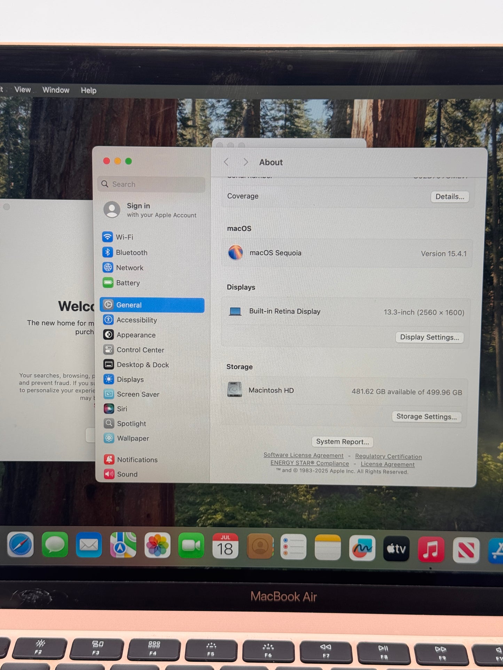
Task: Open Storage Settings button
Action: coord(426,417)
